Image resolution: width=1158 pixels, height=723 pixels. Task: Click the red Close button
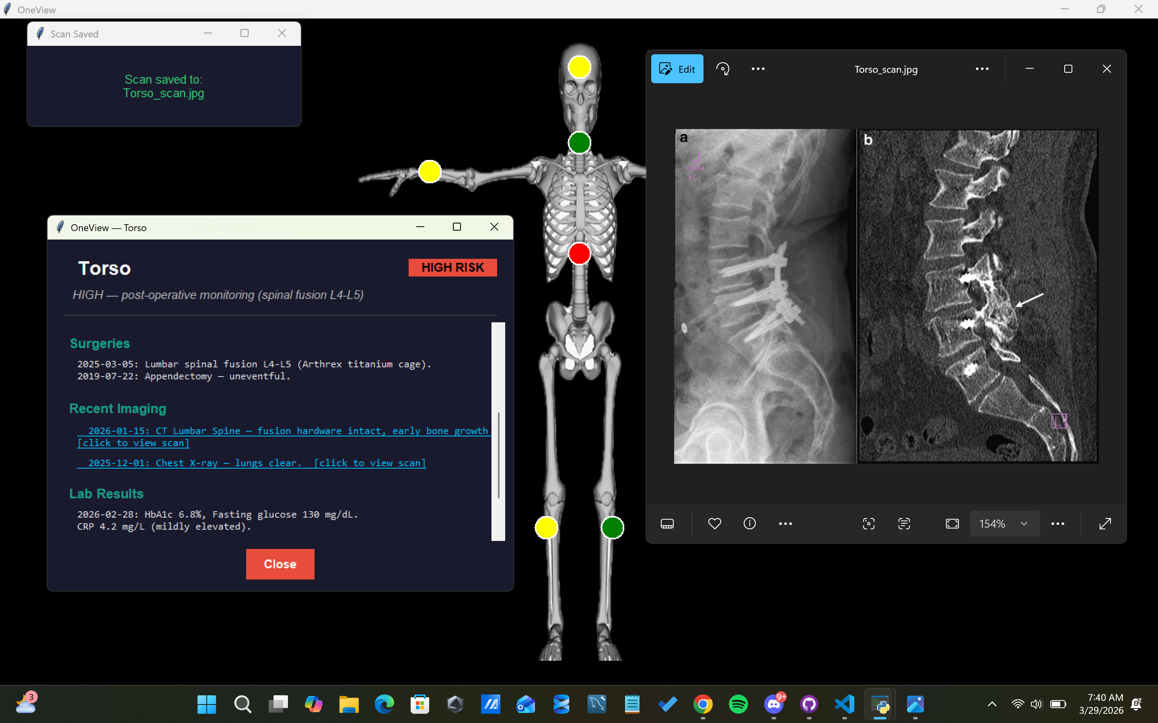coord(280,564)
